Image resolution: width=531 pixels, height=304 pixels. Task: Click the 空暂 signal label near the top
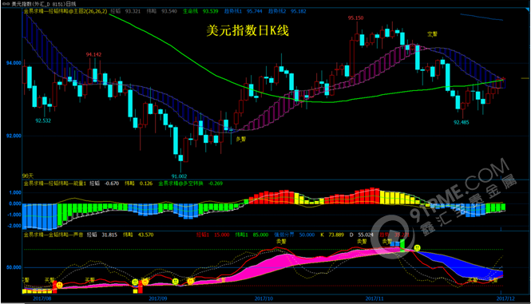[x=432, y=34]
